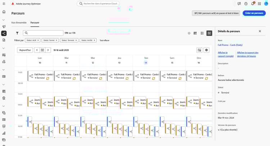Open the help question mark icon
The width and height of the screenshot is (270, 146).
tap(246, 4)
